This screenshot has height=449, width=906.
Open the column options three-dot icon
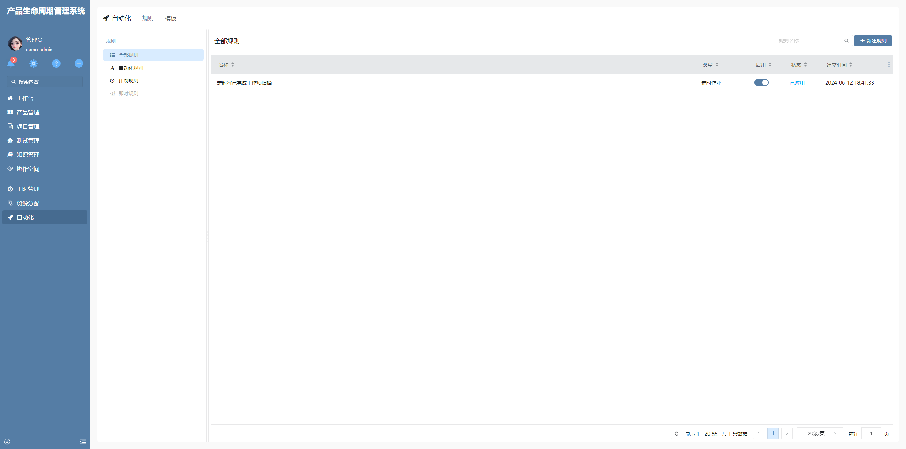[889, 64]
